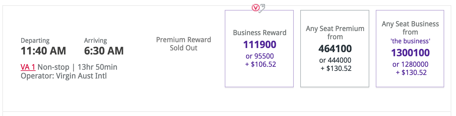Select the Any Seat Premium fare
The height and width of the screenshot is (116, 456).
pyautogui.click(x=335, y=49)
